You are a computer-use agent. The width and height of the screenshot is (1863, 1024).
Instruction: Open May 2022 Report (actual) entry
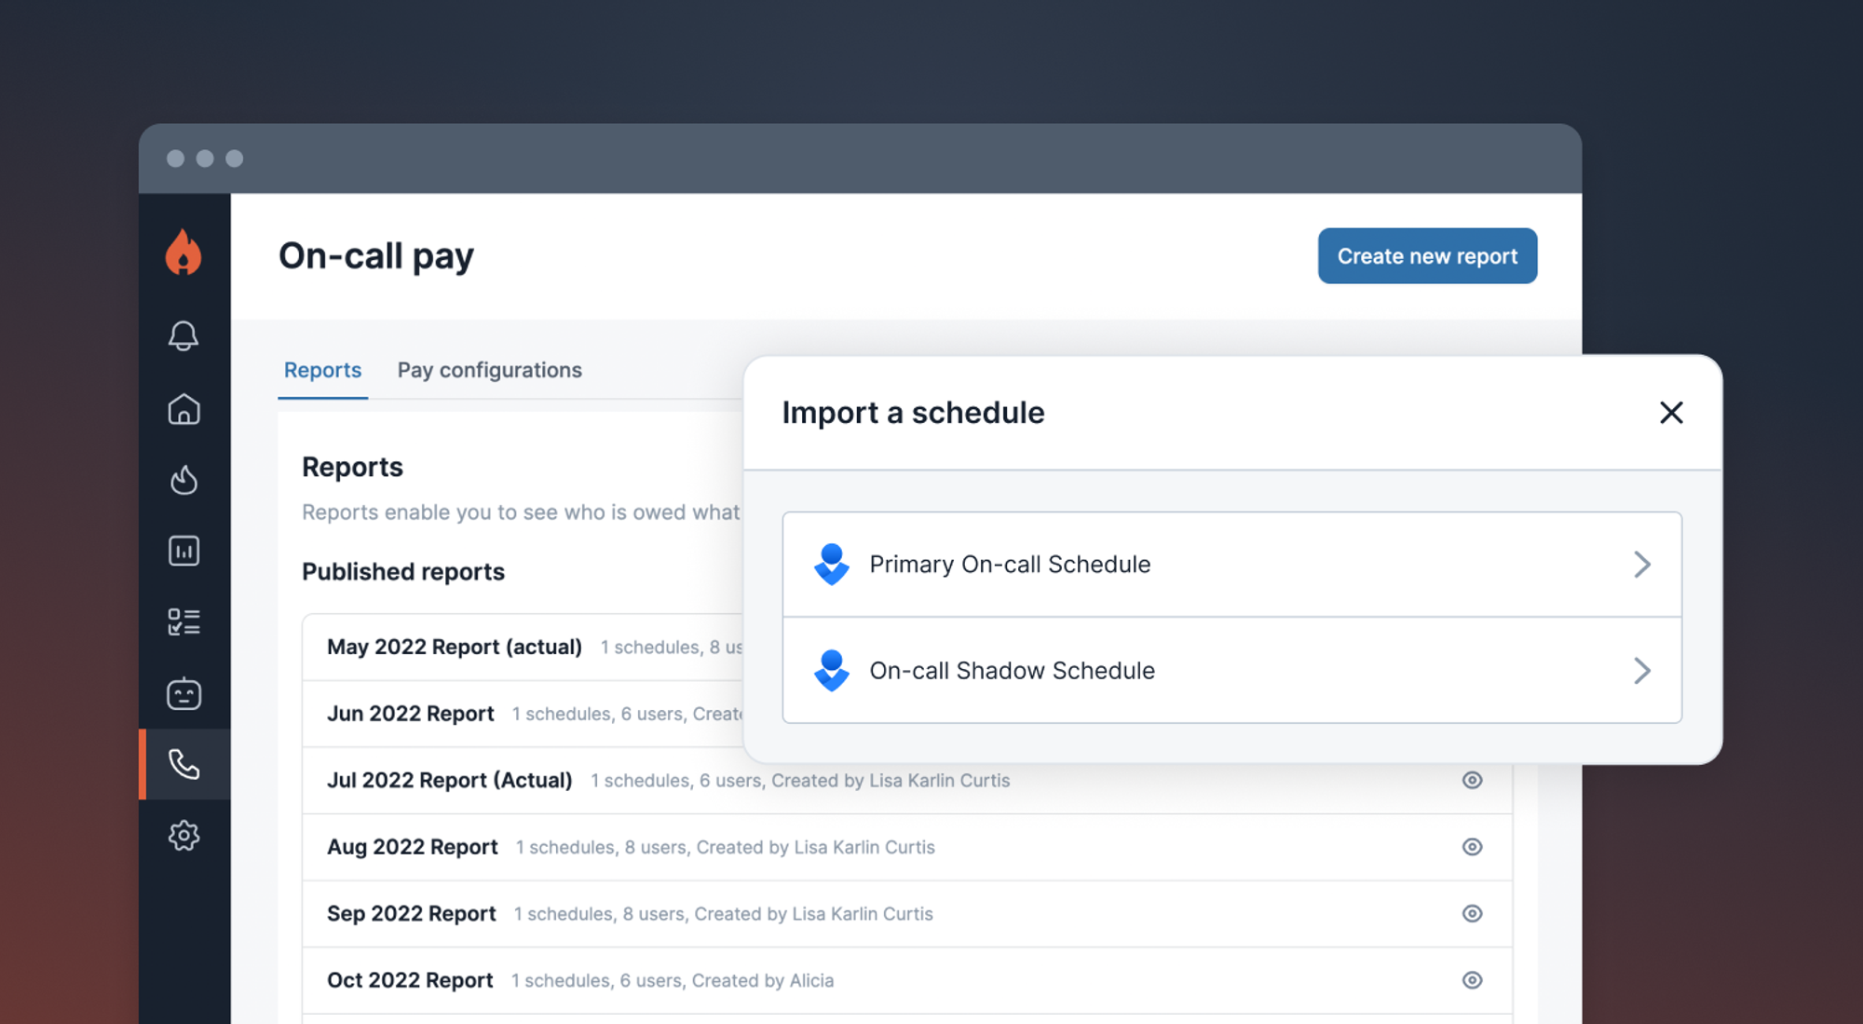point(455,648)
